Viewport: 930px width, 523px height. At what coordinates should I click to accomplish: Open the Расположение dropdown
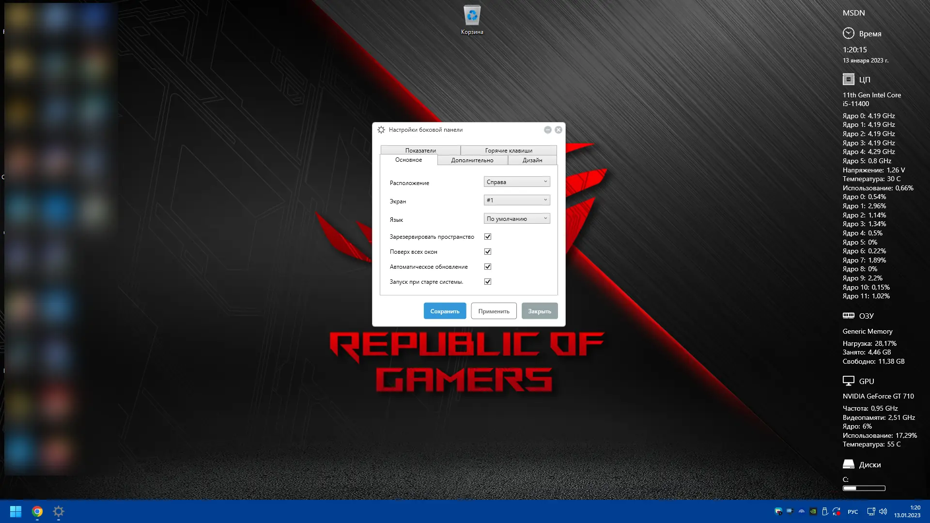pos(517,182)
